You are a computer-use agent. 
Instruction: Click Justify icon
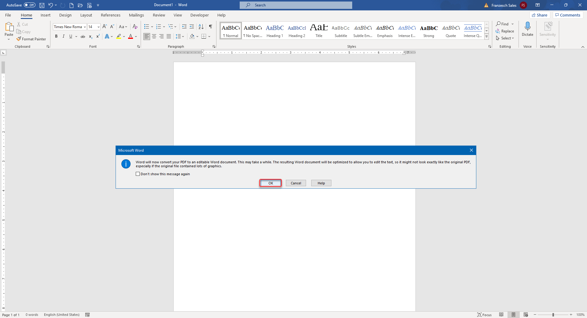pos(169,36)
